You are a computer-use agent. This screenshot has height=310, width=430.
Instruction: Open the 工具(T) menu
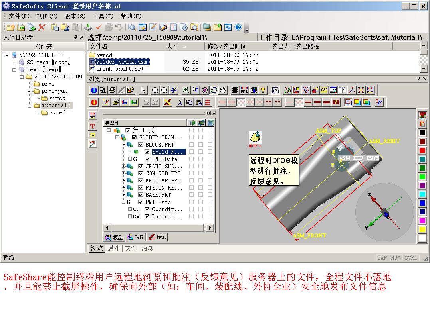tap(103, 16)
